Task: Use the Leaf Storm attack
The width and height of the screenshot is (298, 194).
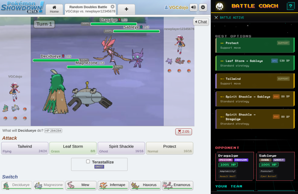Action: (x=73, y=148)
